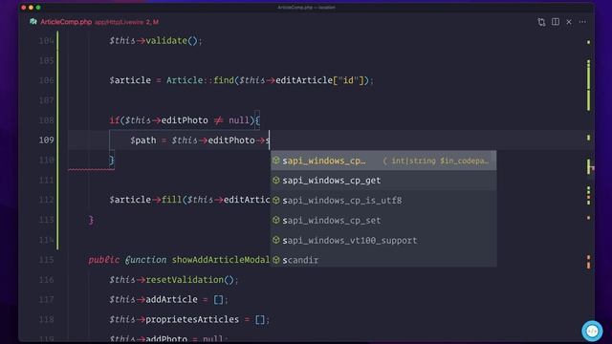Click the fill method on line 112
612x344 pixels.
(x=171, y=200)
